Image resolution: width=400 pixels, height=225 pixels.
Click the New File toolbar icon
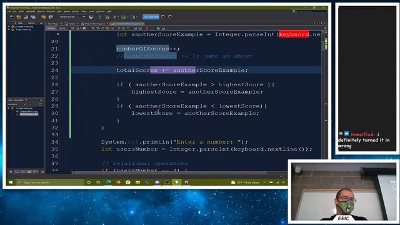click(12, 17)
